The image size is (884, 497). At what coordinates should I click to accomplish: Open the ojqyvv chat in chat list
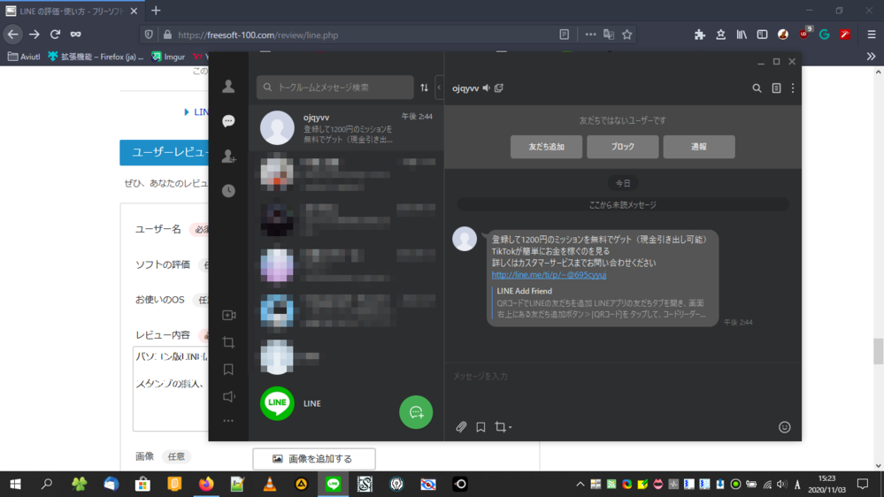coord(346,128)
